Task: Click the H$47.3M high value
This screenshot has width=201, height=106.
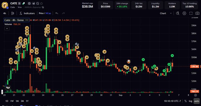Action: [37, 20]
